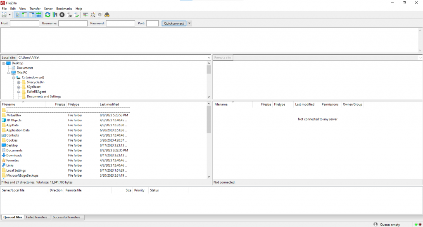
Task: Cancel current operation icon
Action: (x=62, y=15)
